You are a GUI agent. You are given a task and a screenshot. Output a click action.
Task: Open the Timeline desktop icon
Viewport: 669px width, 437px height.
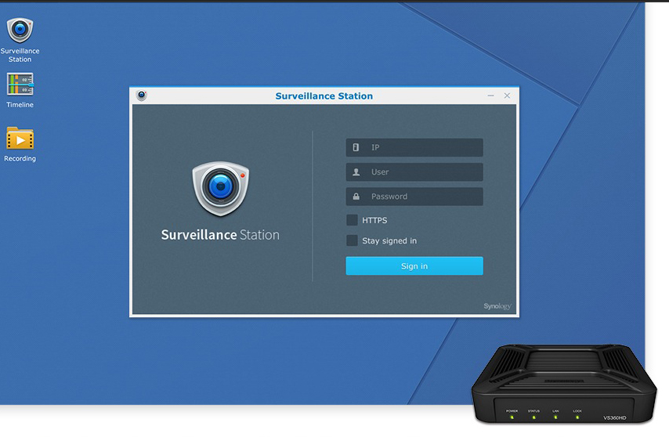click(x=20, y=85)
